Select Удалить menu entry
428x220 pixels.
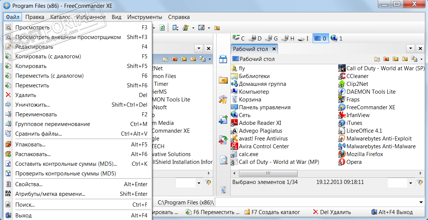[77, 95]
